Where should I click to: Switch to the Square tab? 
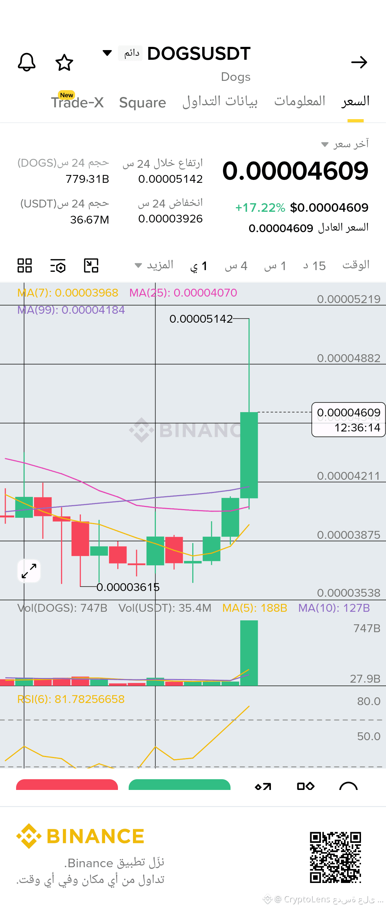143,103
